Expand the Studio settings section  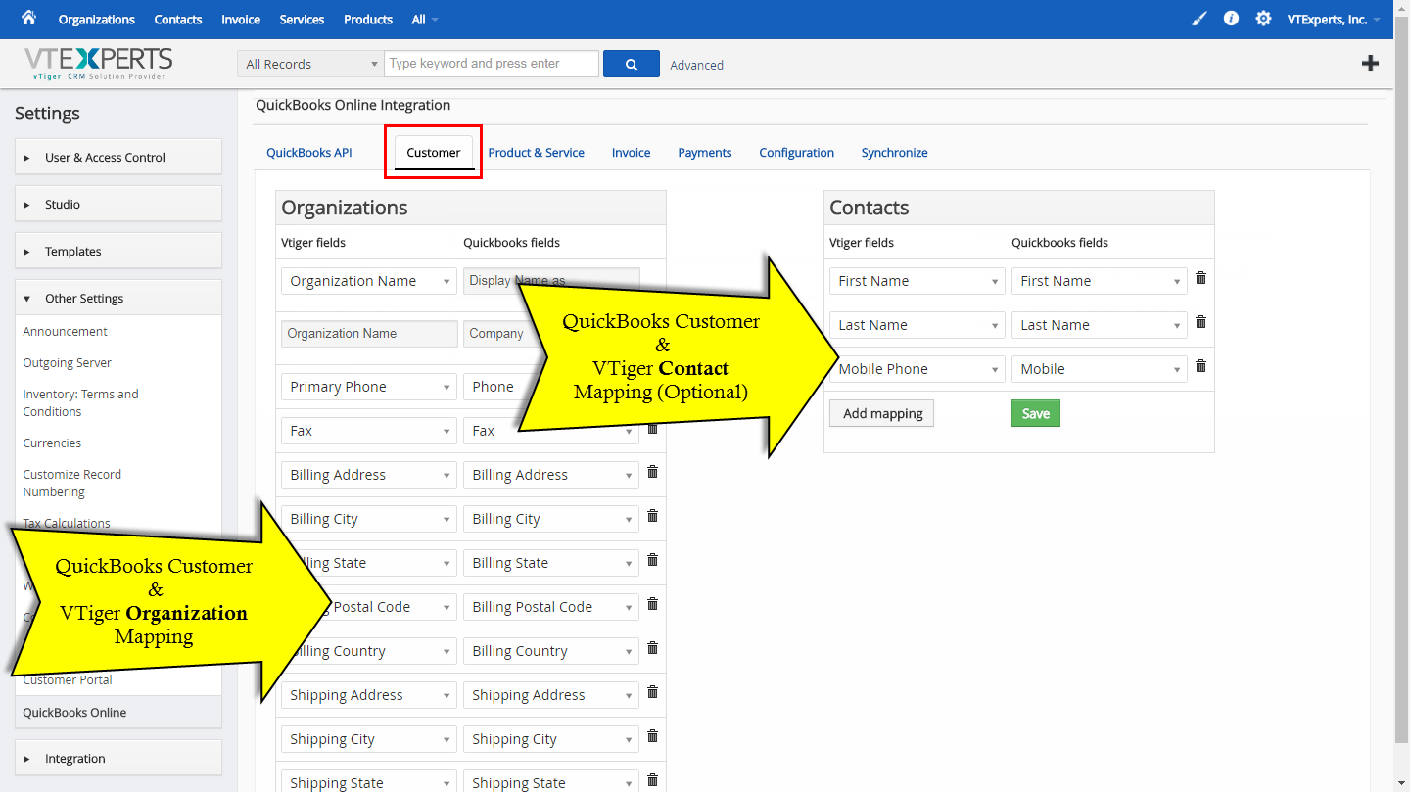point(118,204)
